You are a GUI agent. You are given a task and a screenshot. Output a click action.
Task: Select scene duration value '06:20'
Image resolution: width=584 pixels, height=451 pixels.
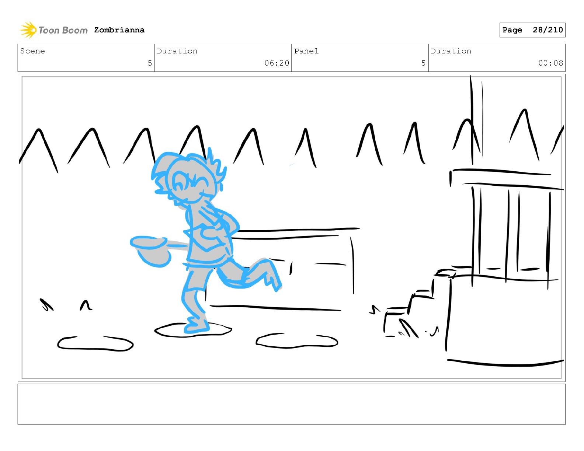[277, 63]
